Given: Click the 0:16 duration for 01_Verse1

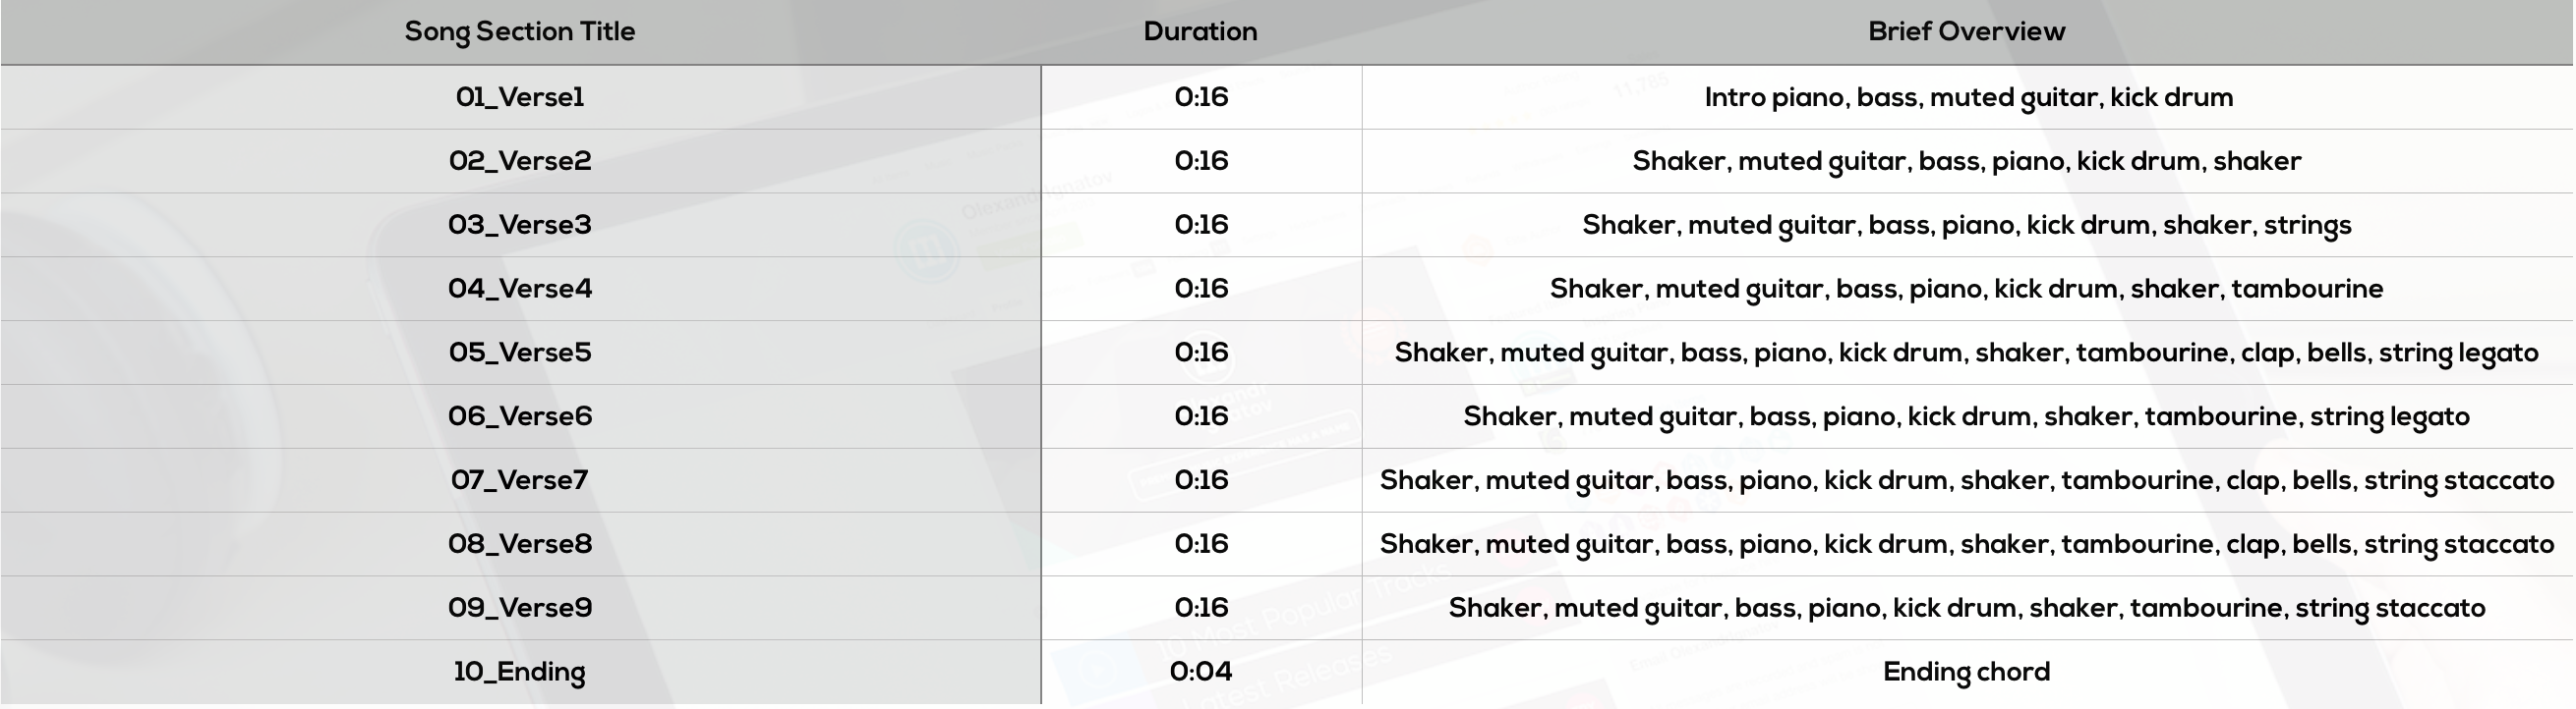Looking at the screenshot, I should tap(1200, 97).
